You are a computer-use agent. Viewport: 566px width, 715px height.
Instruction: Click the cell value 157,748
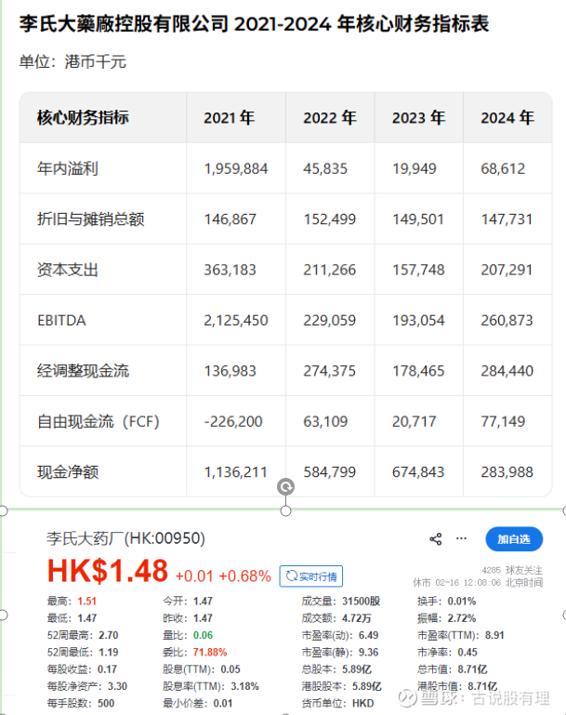pos(418,271)
